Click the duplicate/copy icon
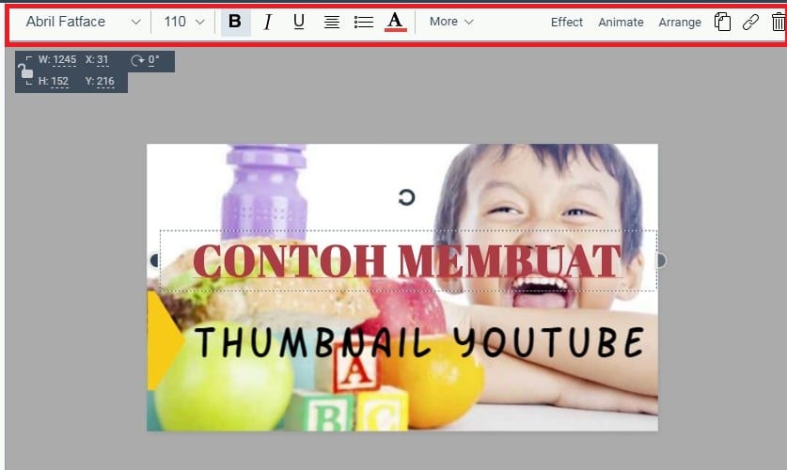 point(722,22)
